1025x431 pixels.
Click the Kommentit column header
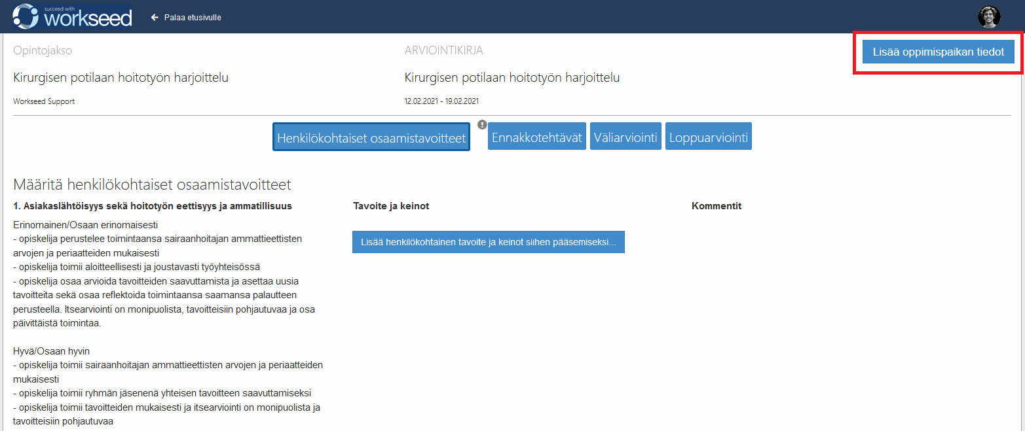click(x=715, y=205)
